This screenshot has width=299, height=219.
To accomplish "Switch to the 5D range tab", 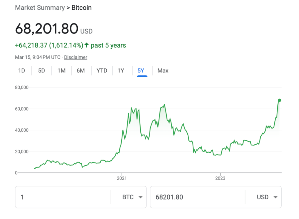I will 41,71.
